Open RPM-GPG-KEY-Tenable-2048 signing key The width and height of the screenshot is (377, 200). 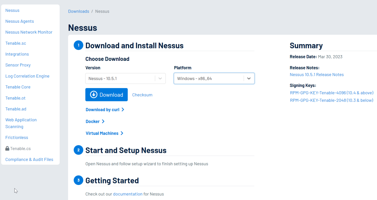pos(332,100)
